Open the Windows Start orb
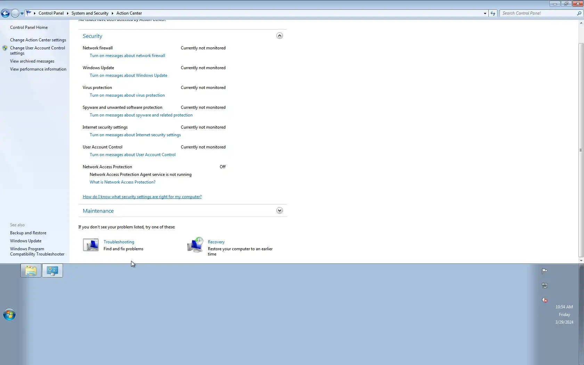584x365 pixels. coord(9,315)
